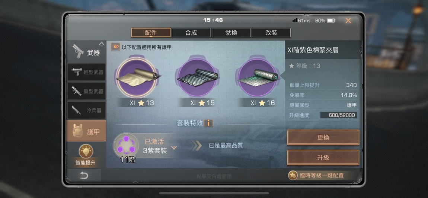Viewport: 428px width, 198px height.
Task: Switch to the 兌換 tab
Action: pos(231,33)
